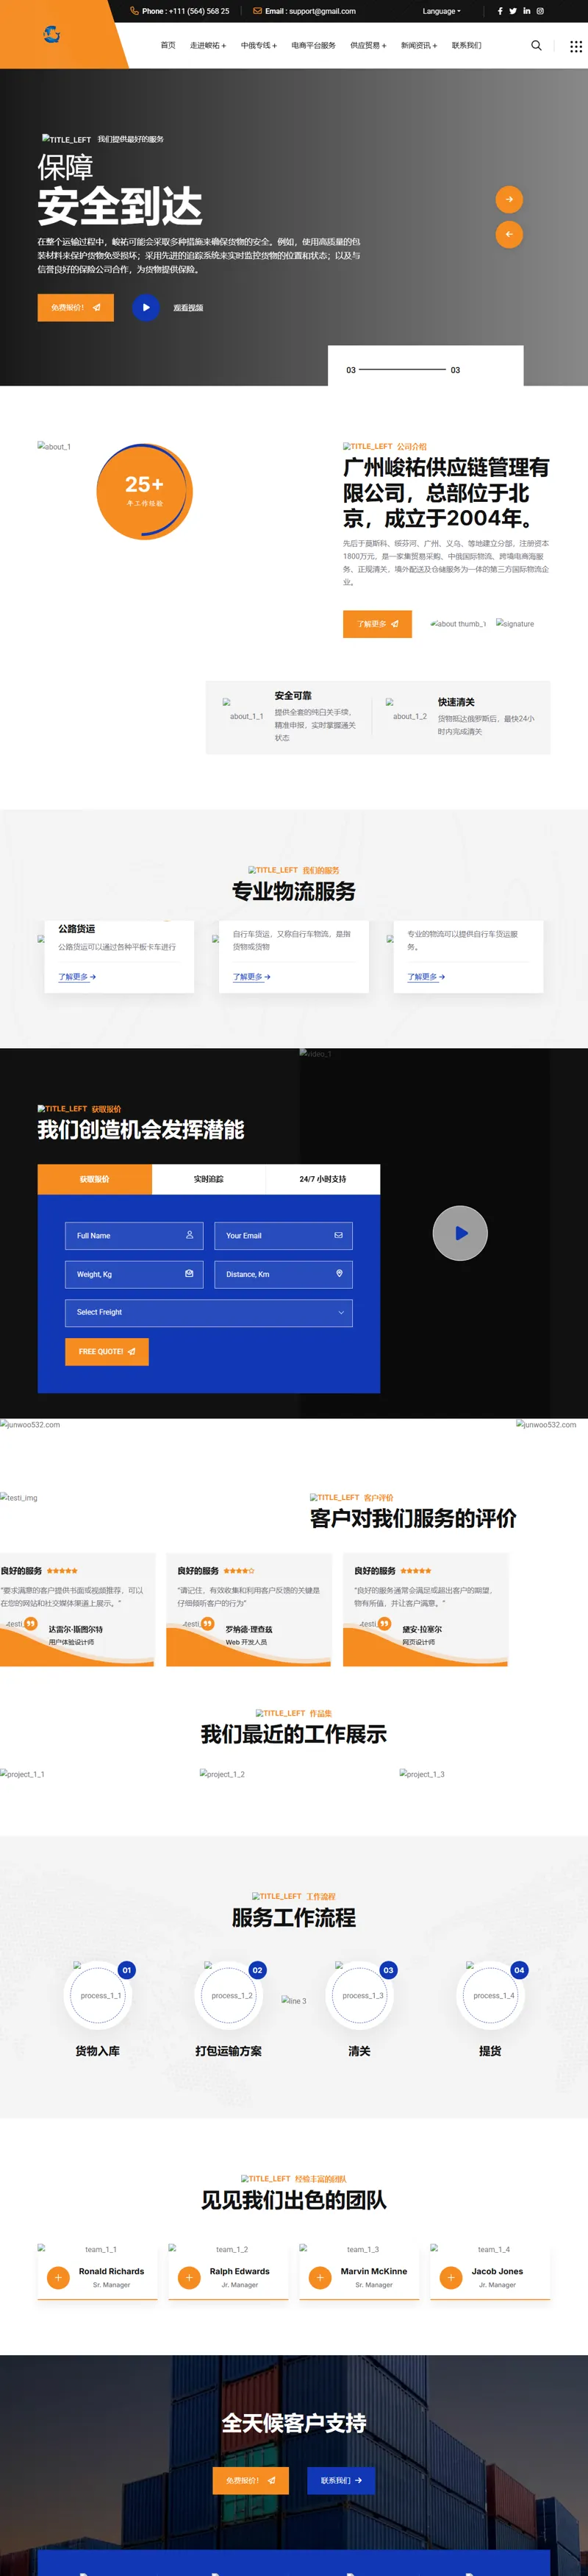Focus the Your Email input field
588x2576 pixels.
tap(284, 1235)
